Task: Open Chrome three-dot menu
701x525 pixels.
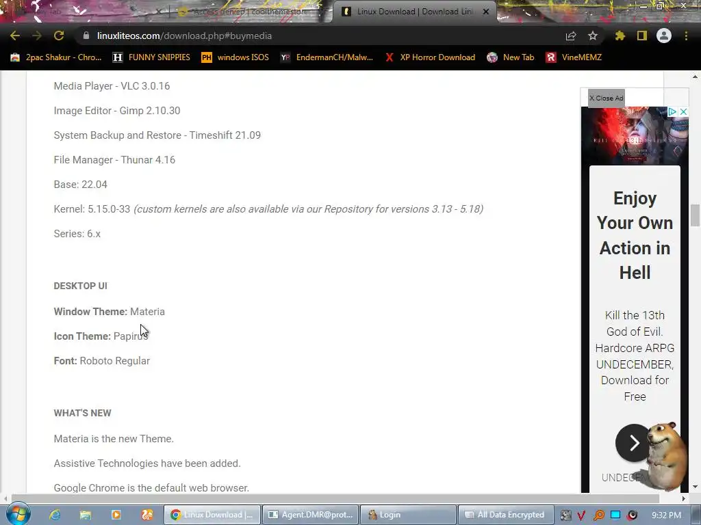Action: [686, 36]
